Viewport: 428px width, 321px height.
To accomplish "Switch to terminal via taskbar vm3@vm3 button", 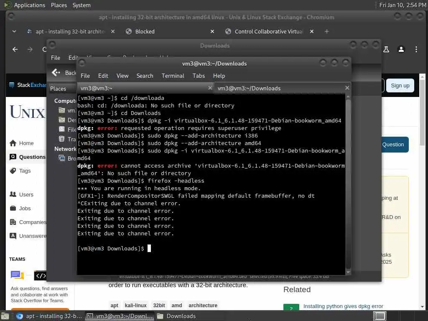I will pyautogui.click(x=120, y=316).
